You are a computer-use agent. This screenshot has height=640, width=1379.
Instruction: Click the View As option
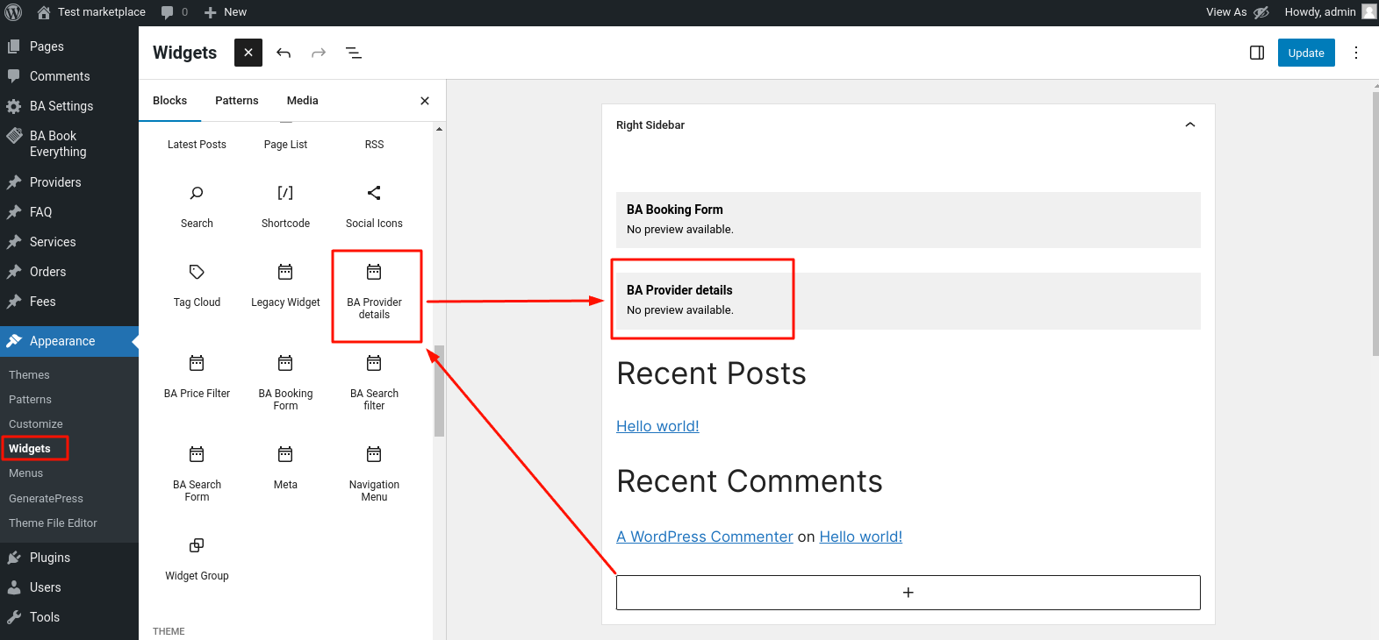(1237, 12)
